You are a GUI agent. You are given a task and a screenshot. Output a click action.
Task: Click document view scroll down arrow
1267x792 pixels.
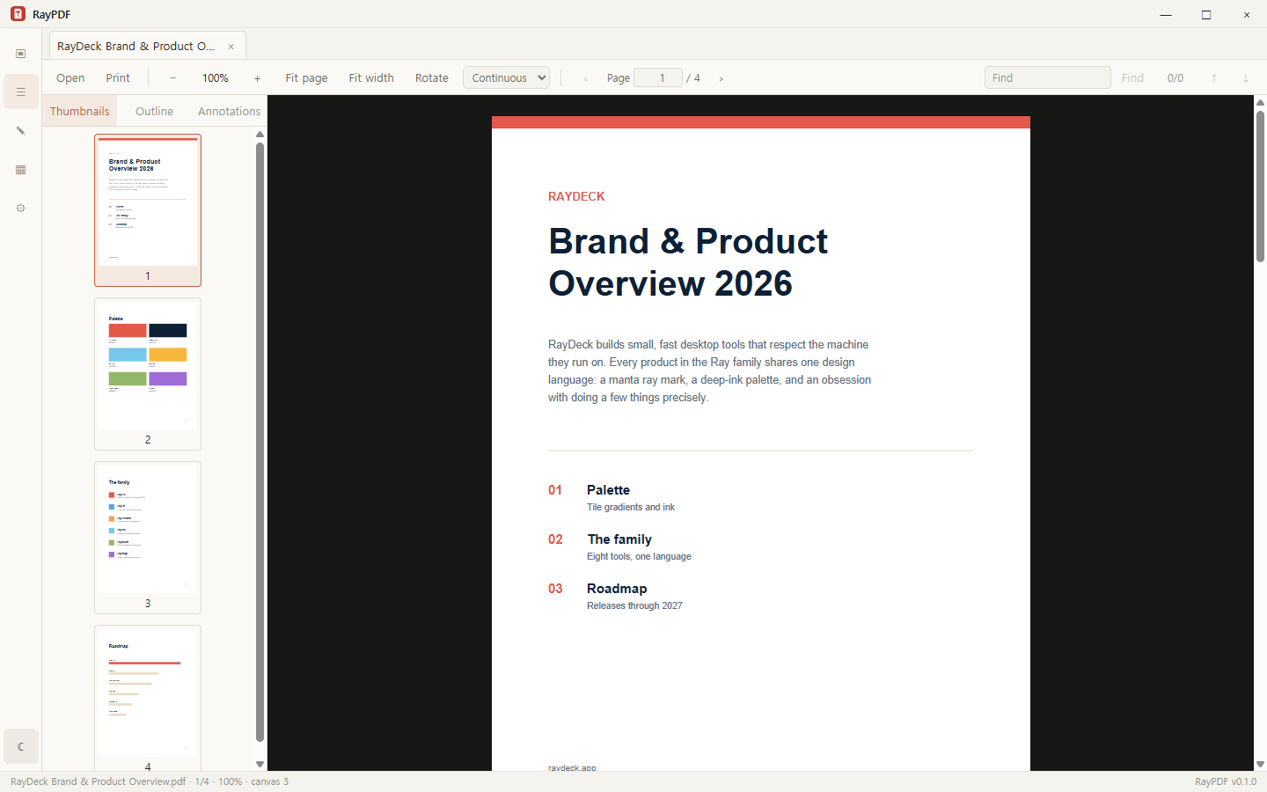point(1260,764)
